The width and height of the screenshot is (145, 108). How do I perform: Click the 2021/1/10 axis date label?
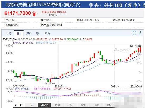(x=19, y=86)
